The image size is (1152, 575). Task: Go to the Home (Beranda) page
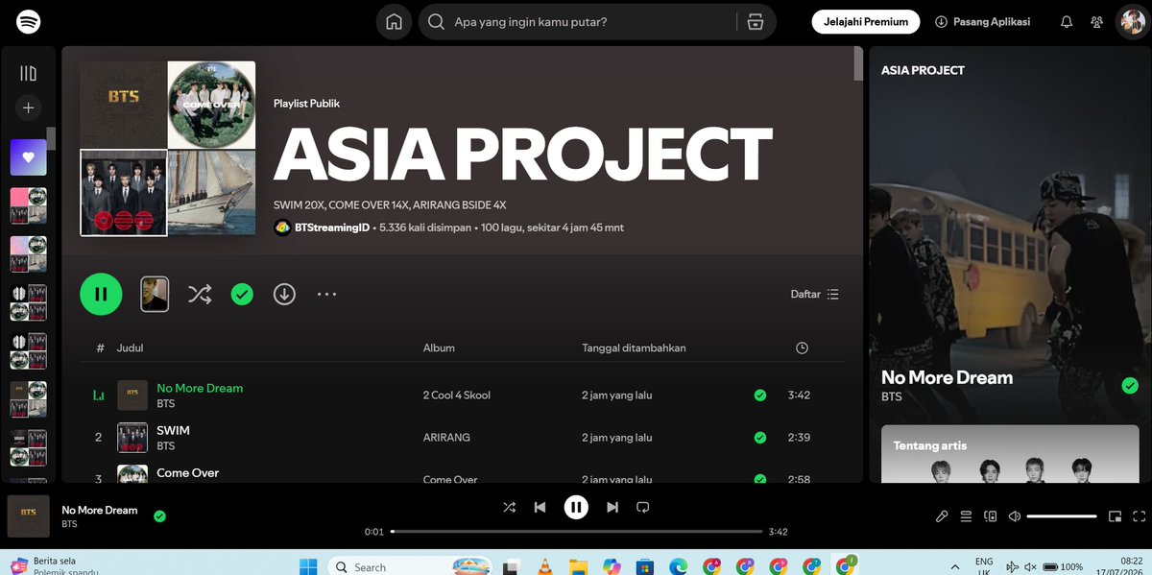click(394, 22)
